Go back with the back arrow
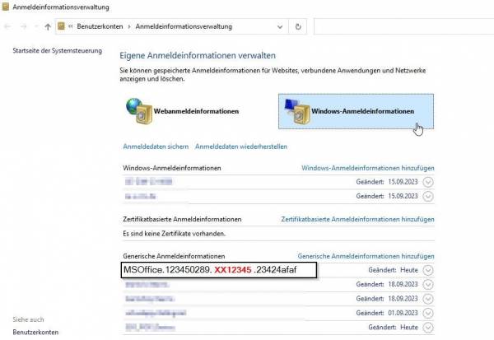 (8, 27)
